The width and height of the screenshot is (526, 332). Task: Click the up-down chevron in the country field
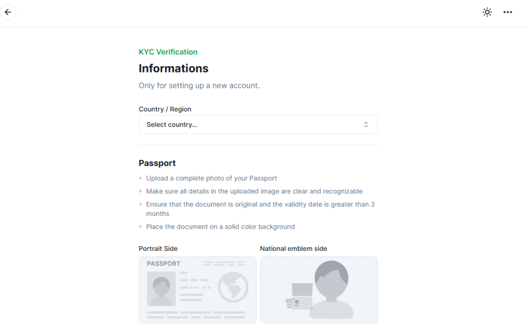366,124
